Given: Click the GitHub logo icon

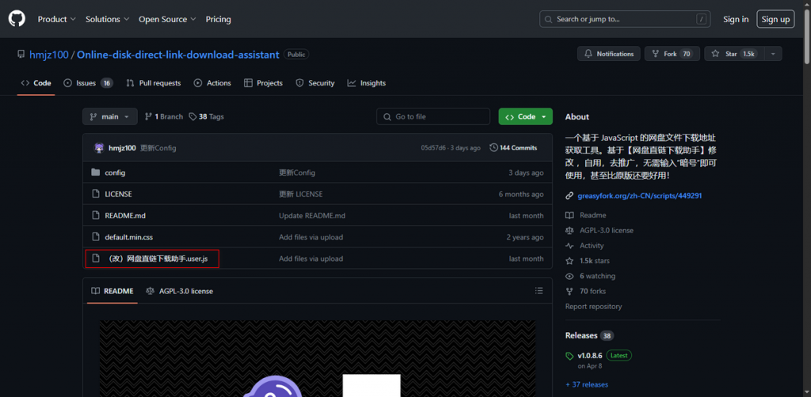Looking at the screenshot, I should (17, 19).
